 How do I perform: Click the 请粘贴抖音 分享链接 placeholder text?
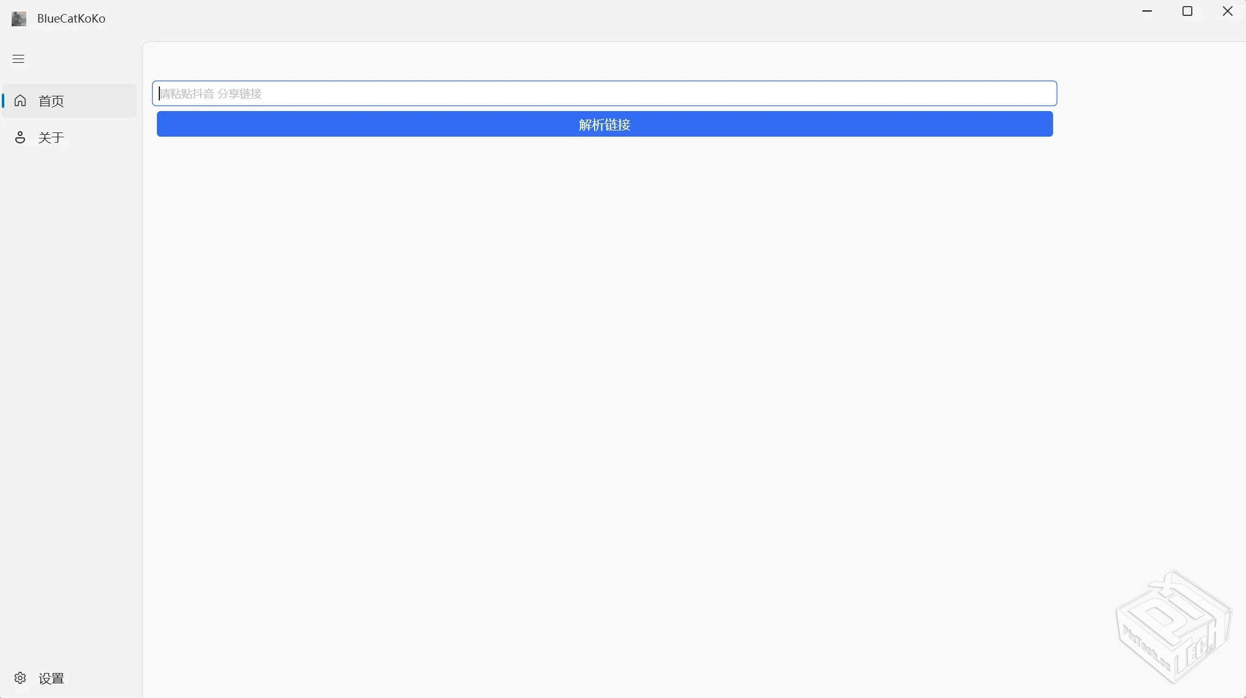coord(211,93)
